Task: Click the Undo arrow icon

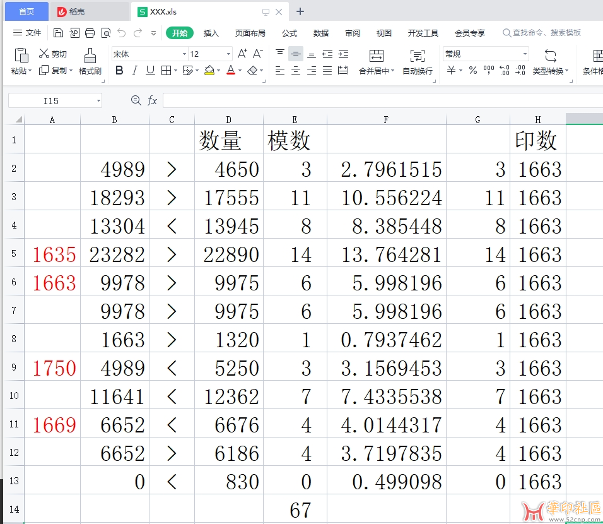Action: click(x=122, y=33)
